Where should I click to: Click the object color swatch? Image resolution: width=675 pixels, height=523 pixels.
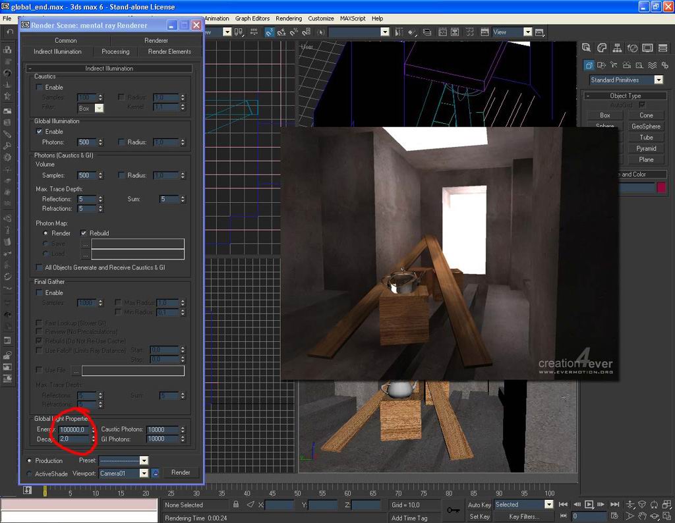pyautogui.click(x=661, y=188)
